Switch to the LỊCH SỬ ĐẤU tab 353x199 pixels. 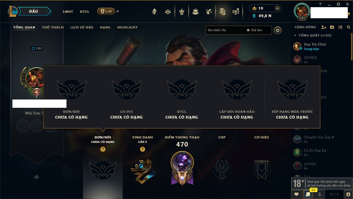[82, 27]
